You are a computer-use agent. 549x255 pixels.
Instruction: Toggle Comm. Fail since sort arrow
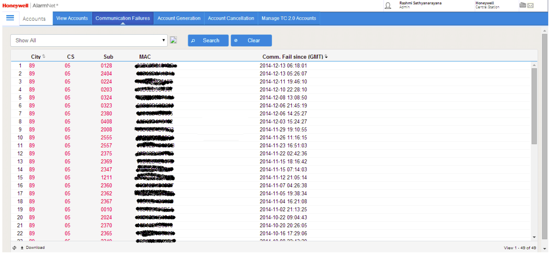(326, 57)
